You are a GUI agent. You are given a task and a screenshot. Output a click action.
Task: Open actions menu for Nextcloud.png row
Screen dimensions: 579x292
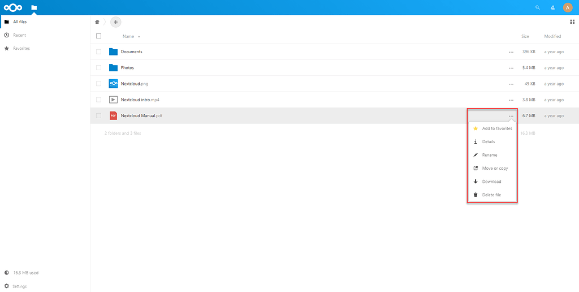pyautogui.click(x=511, y=84)
